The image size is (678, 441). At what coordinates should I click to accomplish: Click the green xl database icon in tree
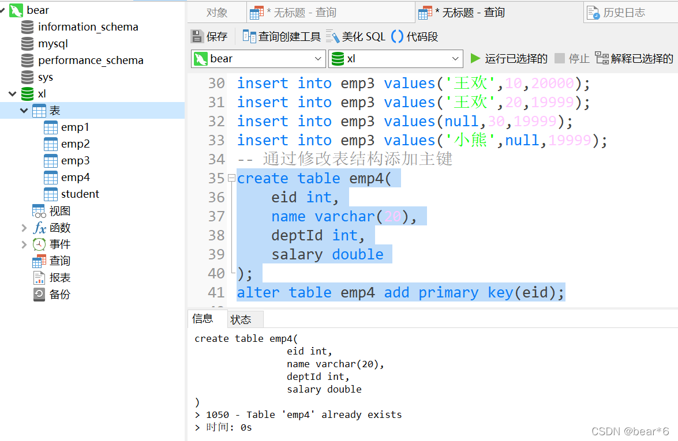[27, 94]
